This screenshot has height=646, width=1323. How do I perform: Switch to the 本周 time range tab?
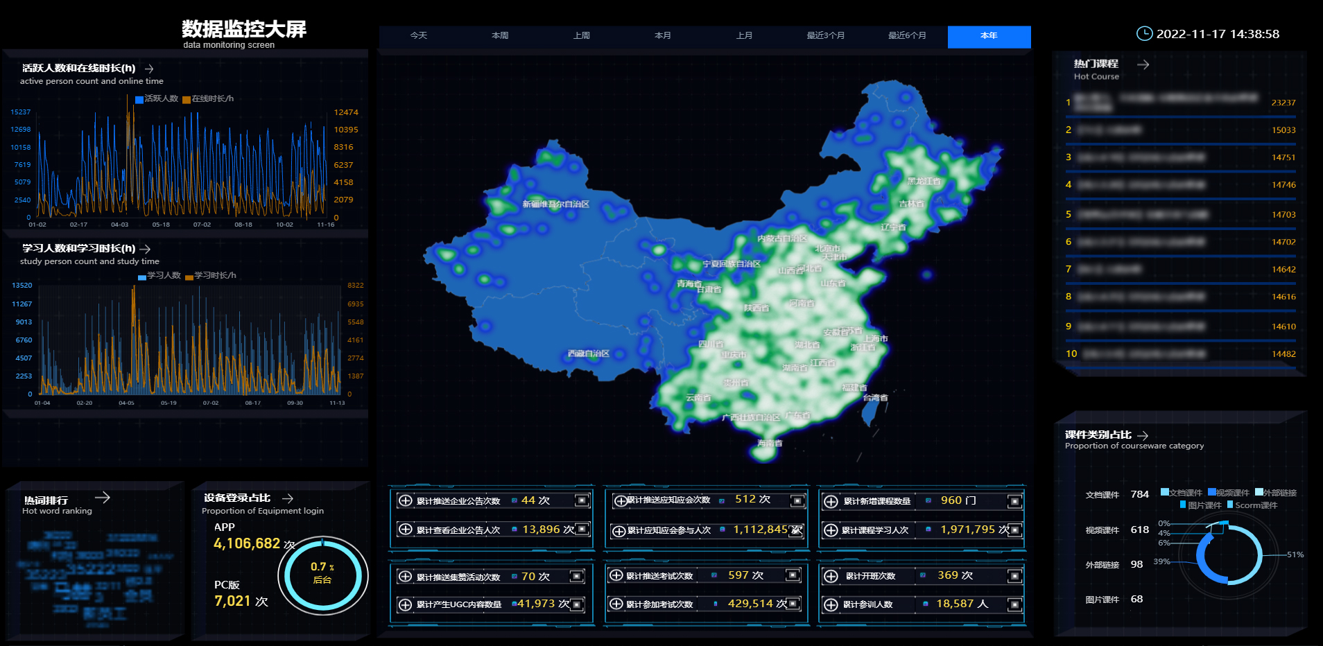pos(500,35)
